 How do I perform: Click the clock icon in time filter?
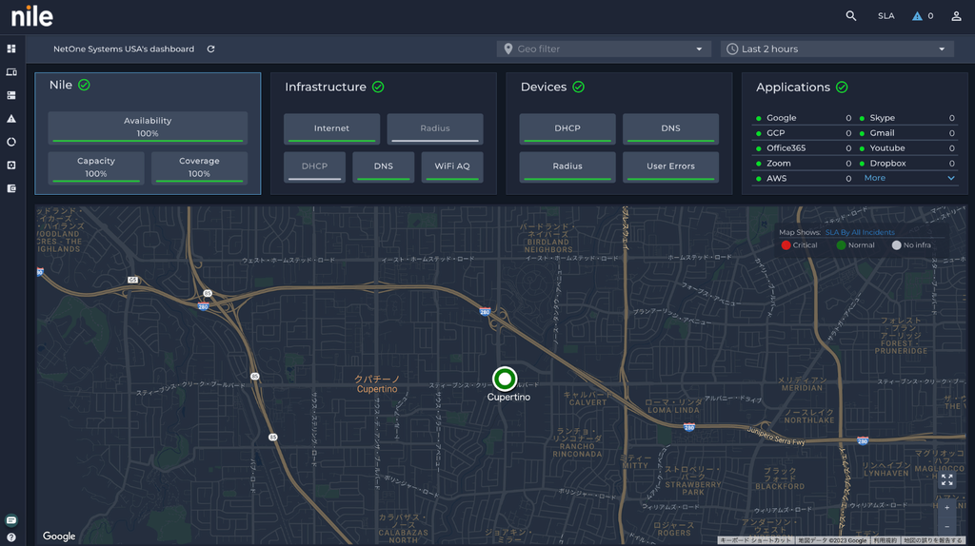tap(732, 49)
